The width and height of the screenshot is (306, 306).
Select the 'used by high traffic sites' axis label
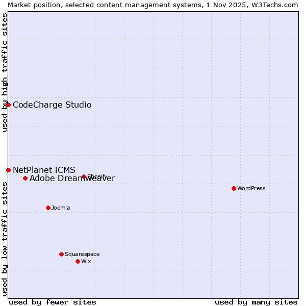pyautogui.click(x=5, y=72)
